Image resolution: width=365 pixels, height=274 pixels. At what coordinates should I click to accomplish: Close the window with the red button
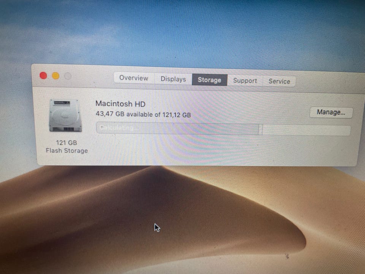click(43, 75)
